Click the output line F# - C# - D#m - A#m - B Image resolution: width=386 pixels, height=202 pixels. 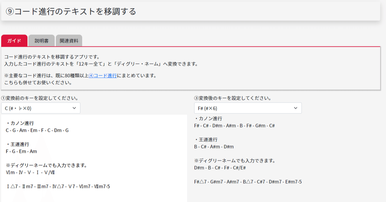[235, 125]
